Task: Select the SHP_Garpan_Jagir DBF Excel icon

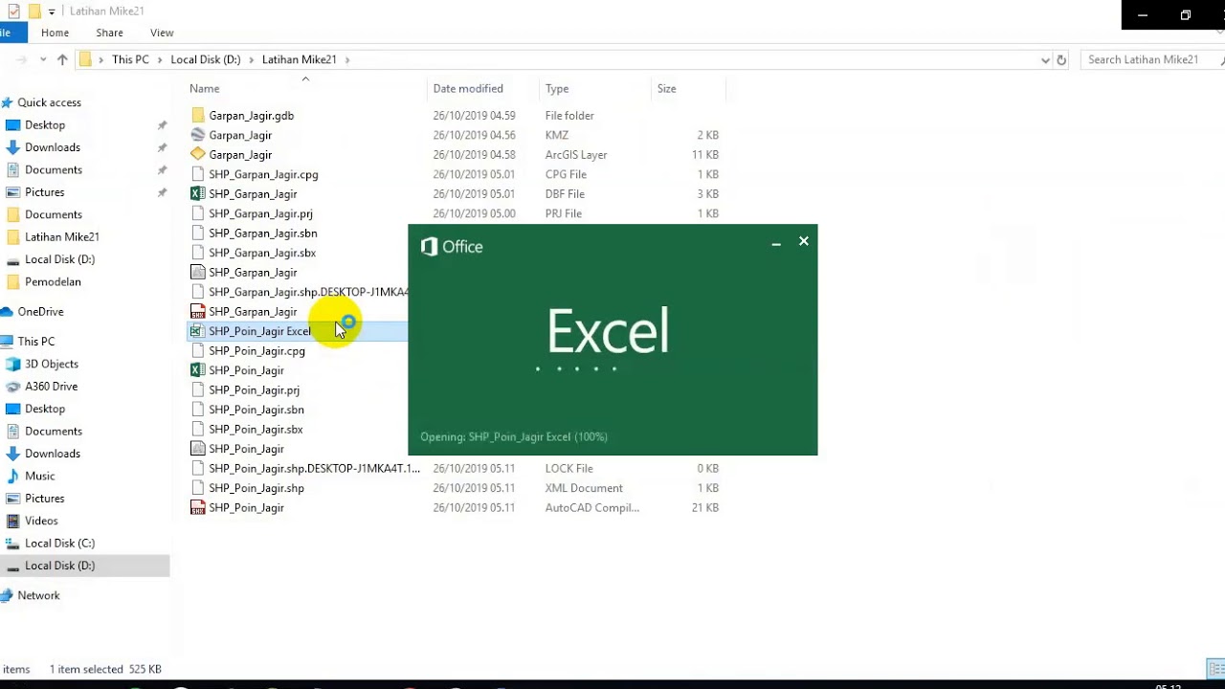Action: [198, 193]
